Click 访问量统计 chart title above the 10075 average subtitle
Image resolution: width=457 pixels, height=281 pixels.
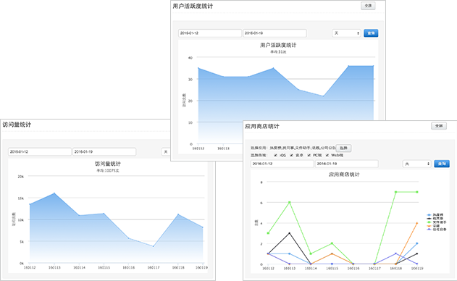point(108,164)
